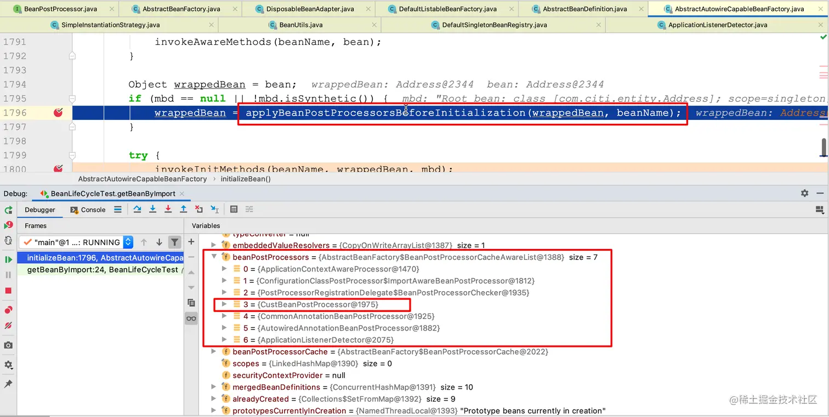
Task: Expand ApplicationContextAwareProcessor element 0
Action: point(224,269)
